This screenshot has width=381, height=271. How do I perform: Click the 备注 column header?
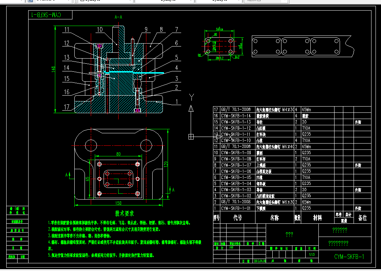coord(362,218)
